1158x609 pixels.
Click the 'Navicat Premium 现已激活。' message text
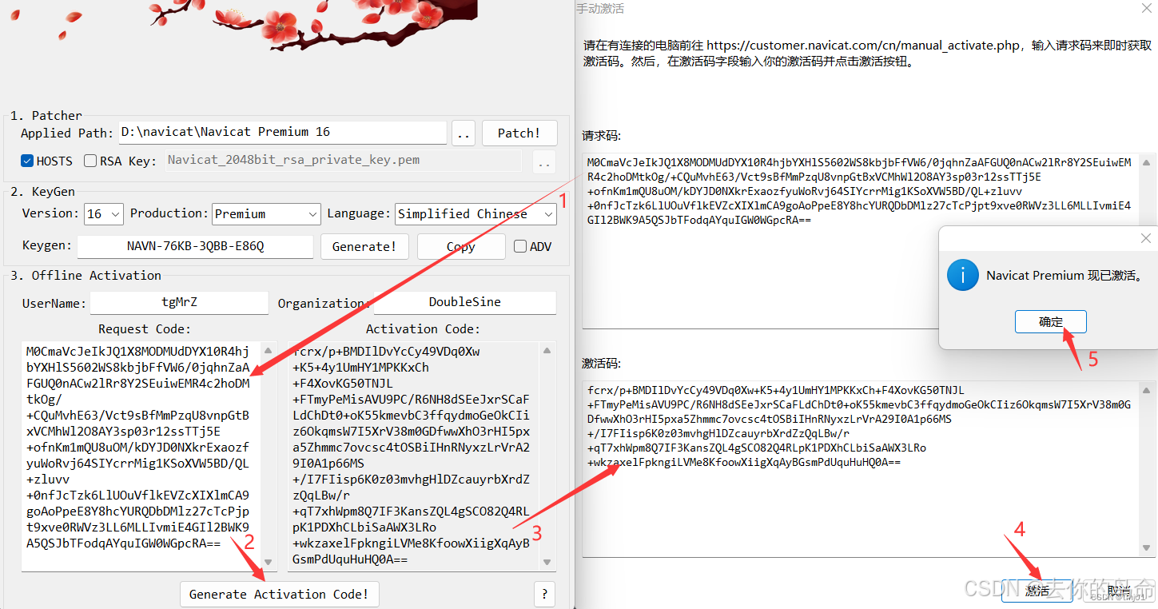1064,276
